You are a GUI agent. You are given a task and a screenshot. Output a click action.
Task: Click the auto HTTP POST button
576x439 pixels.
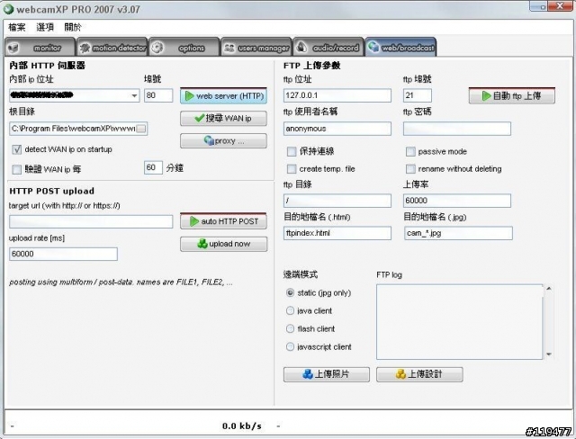click(223, 221)
